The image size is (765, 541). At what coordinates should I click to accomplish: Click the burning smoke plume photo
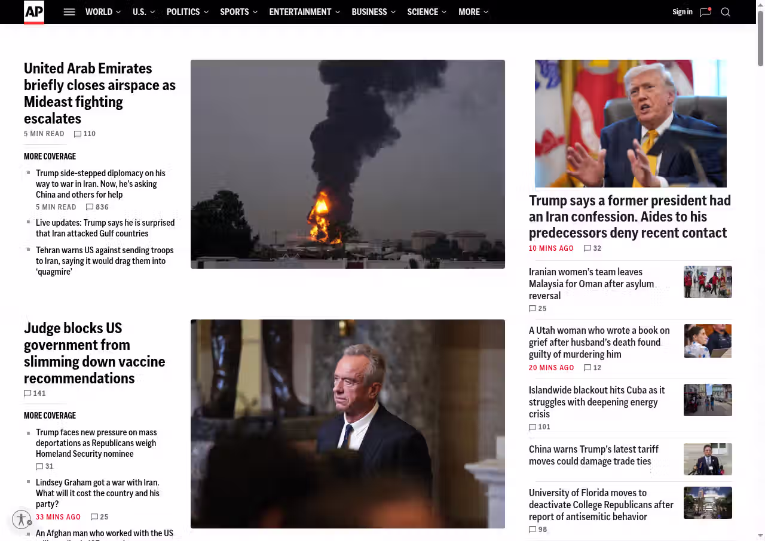[x=347, y=164]
